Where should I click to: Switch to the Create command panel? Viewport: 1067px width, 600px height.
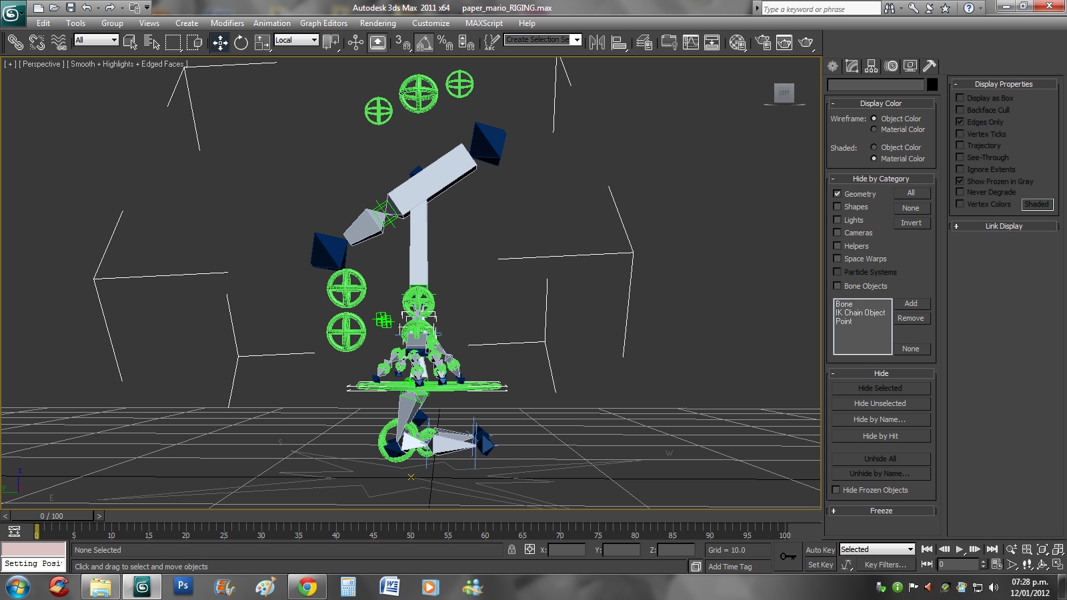pyautogui.click(x=832, y=66)
